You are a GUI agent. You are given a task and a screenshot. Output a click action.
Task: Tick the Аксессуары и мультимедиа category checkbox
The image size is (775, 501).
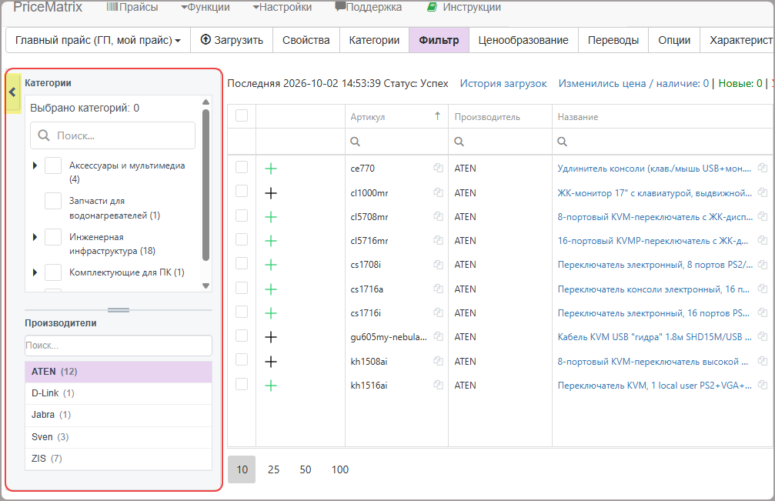click(x=53, y=165)
